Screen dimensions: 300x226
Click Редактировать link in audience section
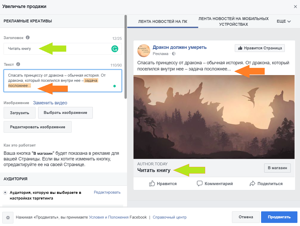click(107, 192)
